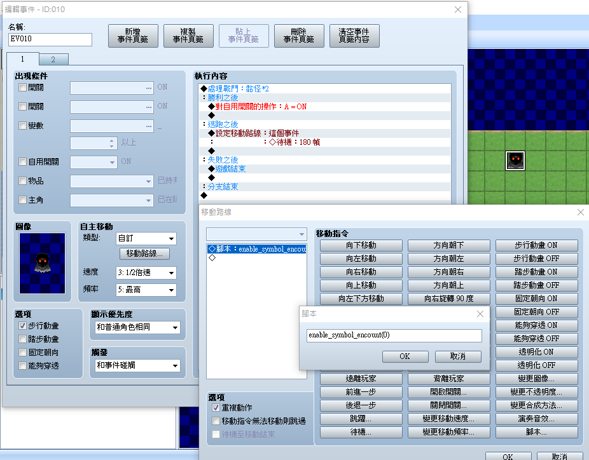589x460 pixels.
Task: Click the 步行動畫 ON command
Action: click(x=536, y=245)
